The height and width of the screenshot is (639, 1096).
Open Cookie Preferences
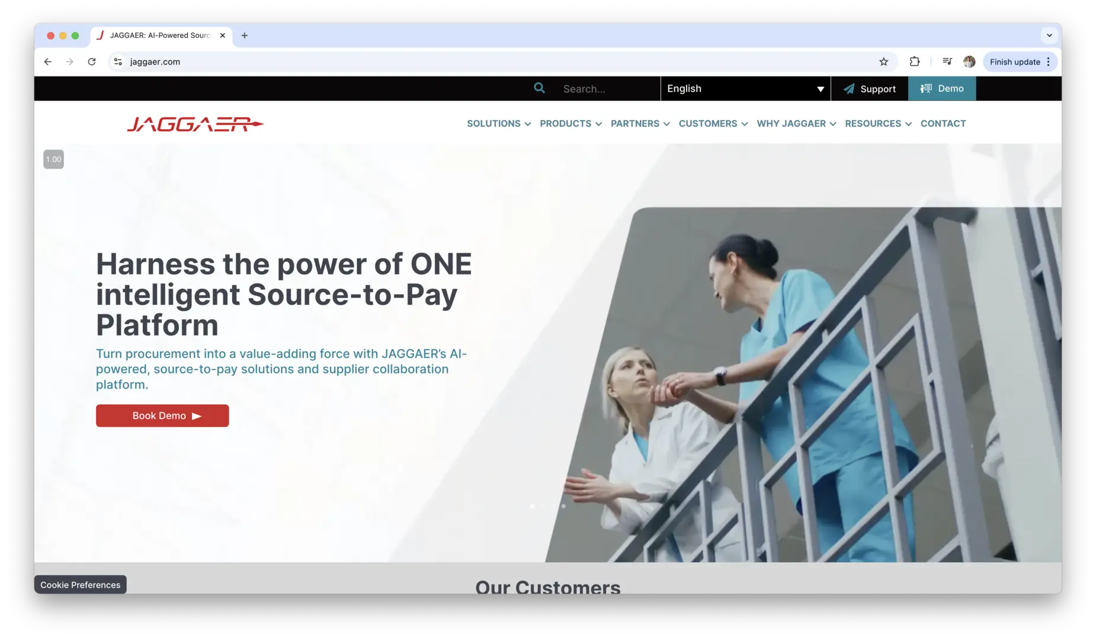(x=80, y=585)
